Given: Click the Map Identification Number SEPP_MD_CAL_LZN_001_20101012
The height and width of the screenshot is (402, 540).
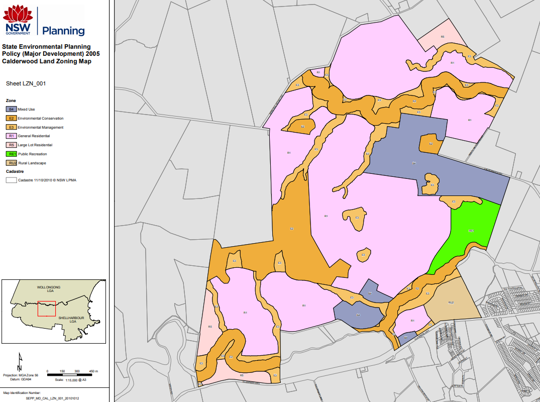Looking at the screenshot, I should pos(52,397).
